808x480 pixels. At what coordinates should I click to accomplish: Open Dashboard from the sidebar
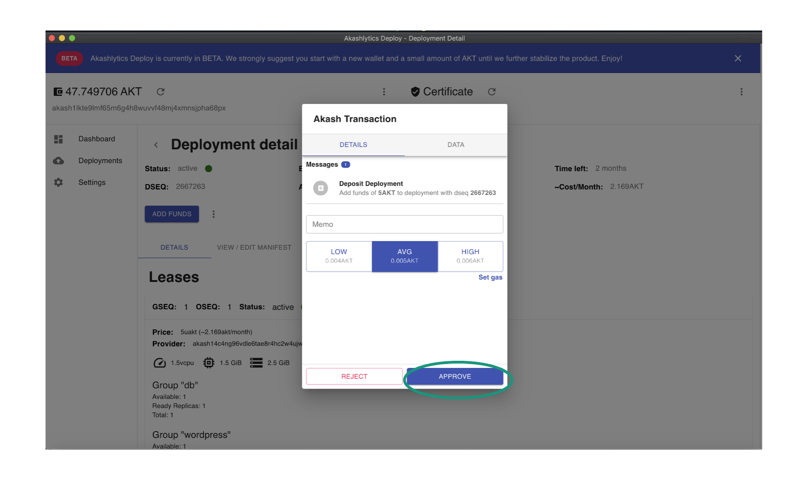point(97,139)
